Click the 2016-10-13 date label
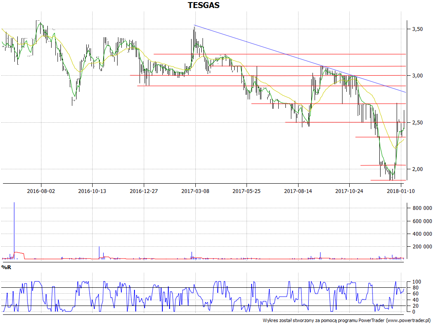The width and height of the screenshot is (433, 325). tap(92, 191)
